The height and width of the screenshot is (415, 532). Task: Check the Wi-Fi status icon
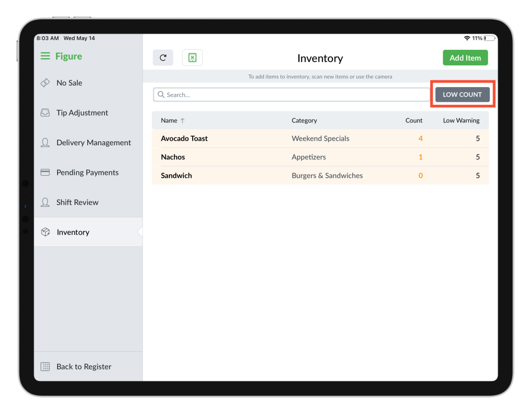pyautogui.click(x=467, y=38)
